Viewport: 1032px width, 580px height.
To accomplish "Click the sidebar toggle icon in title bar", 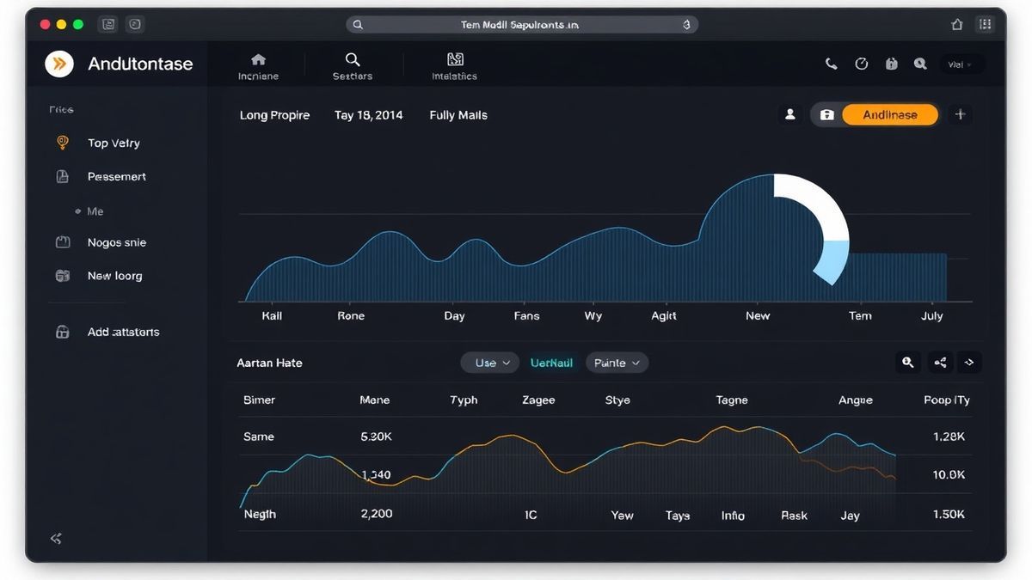I will click(x=108, y=25).
